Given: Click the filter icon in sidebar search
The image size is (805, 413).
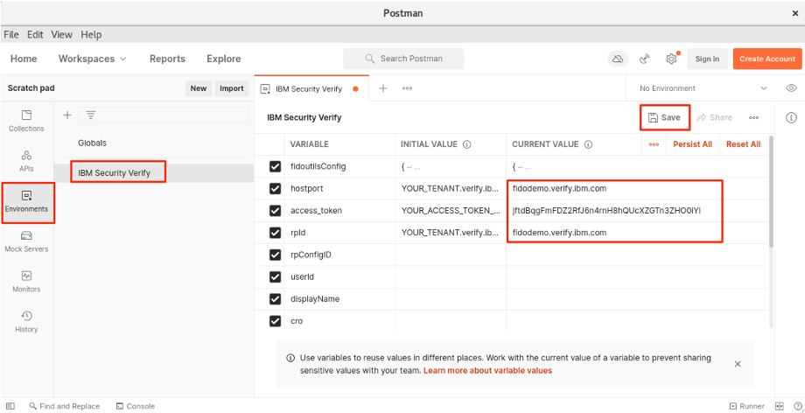Looking at the screenshot, I should pyautogui.click(x=91, y=115).
